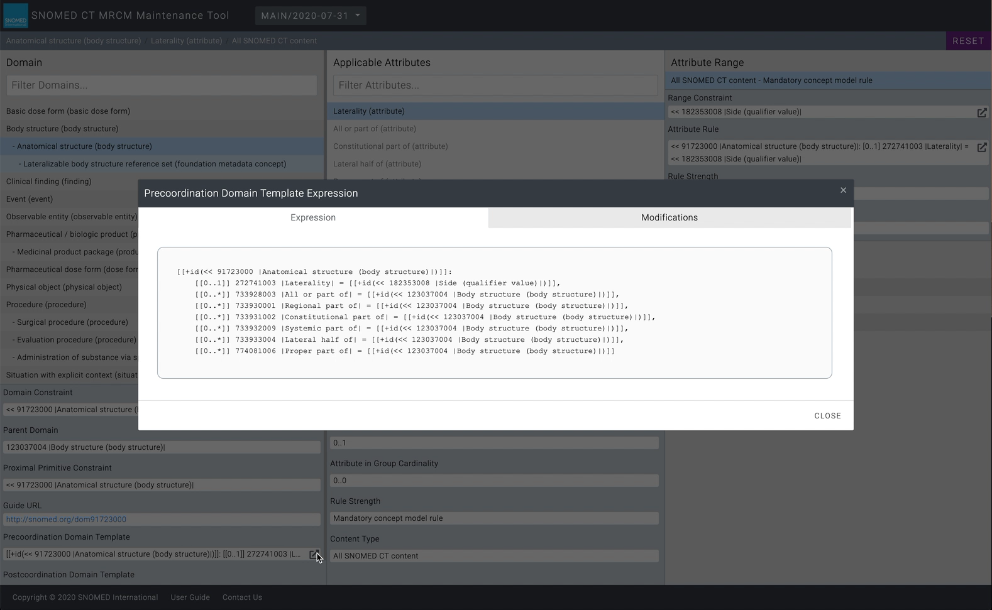992x610 pixels.
Task: Select Body structure (body structure) domain
Action: (x=162, y=129)
